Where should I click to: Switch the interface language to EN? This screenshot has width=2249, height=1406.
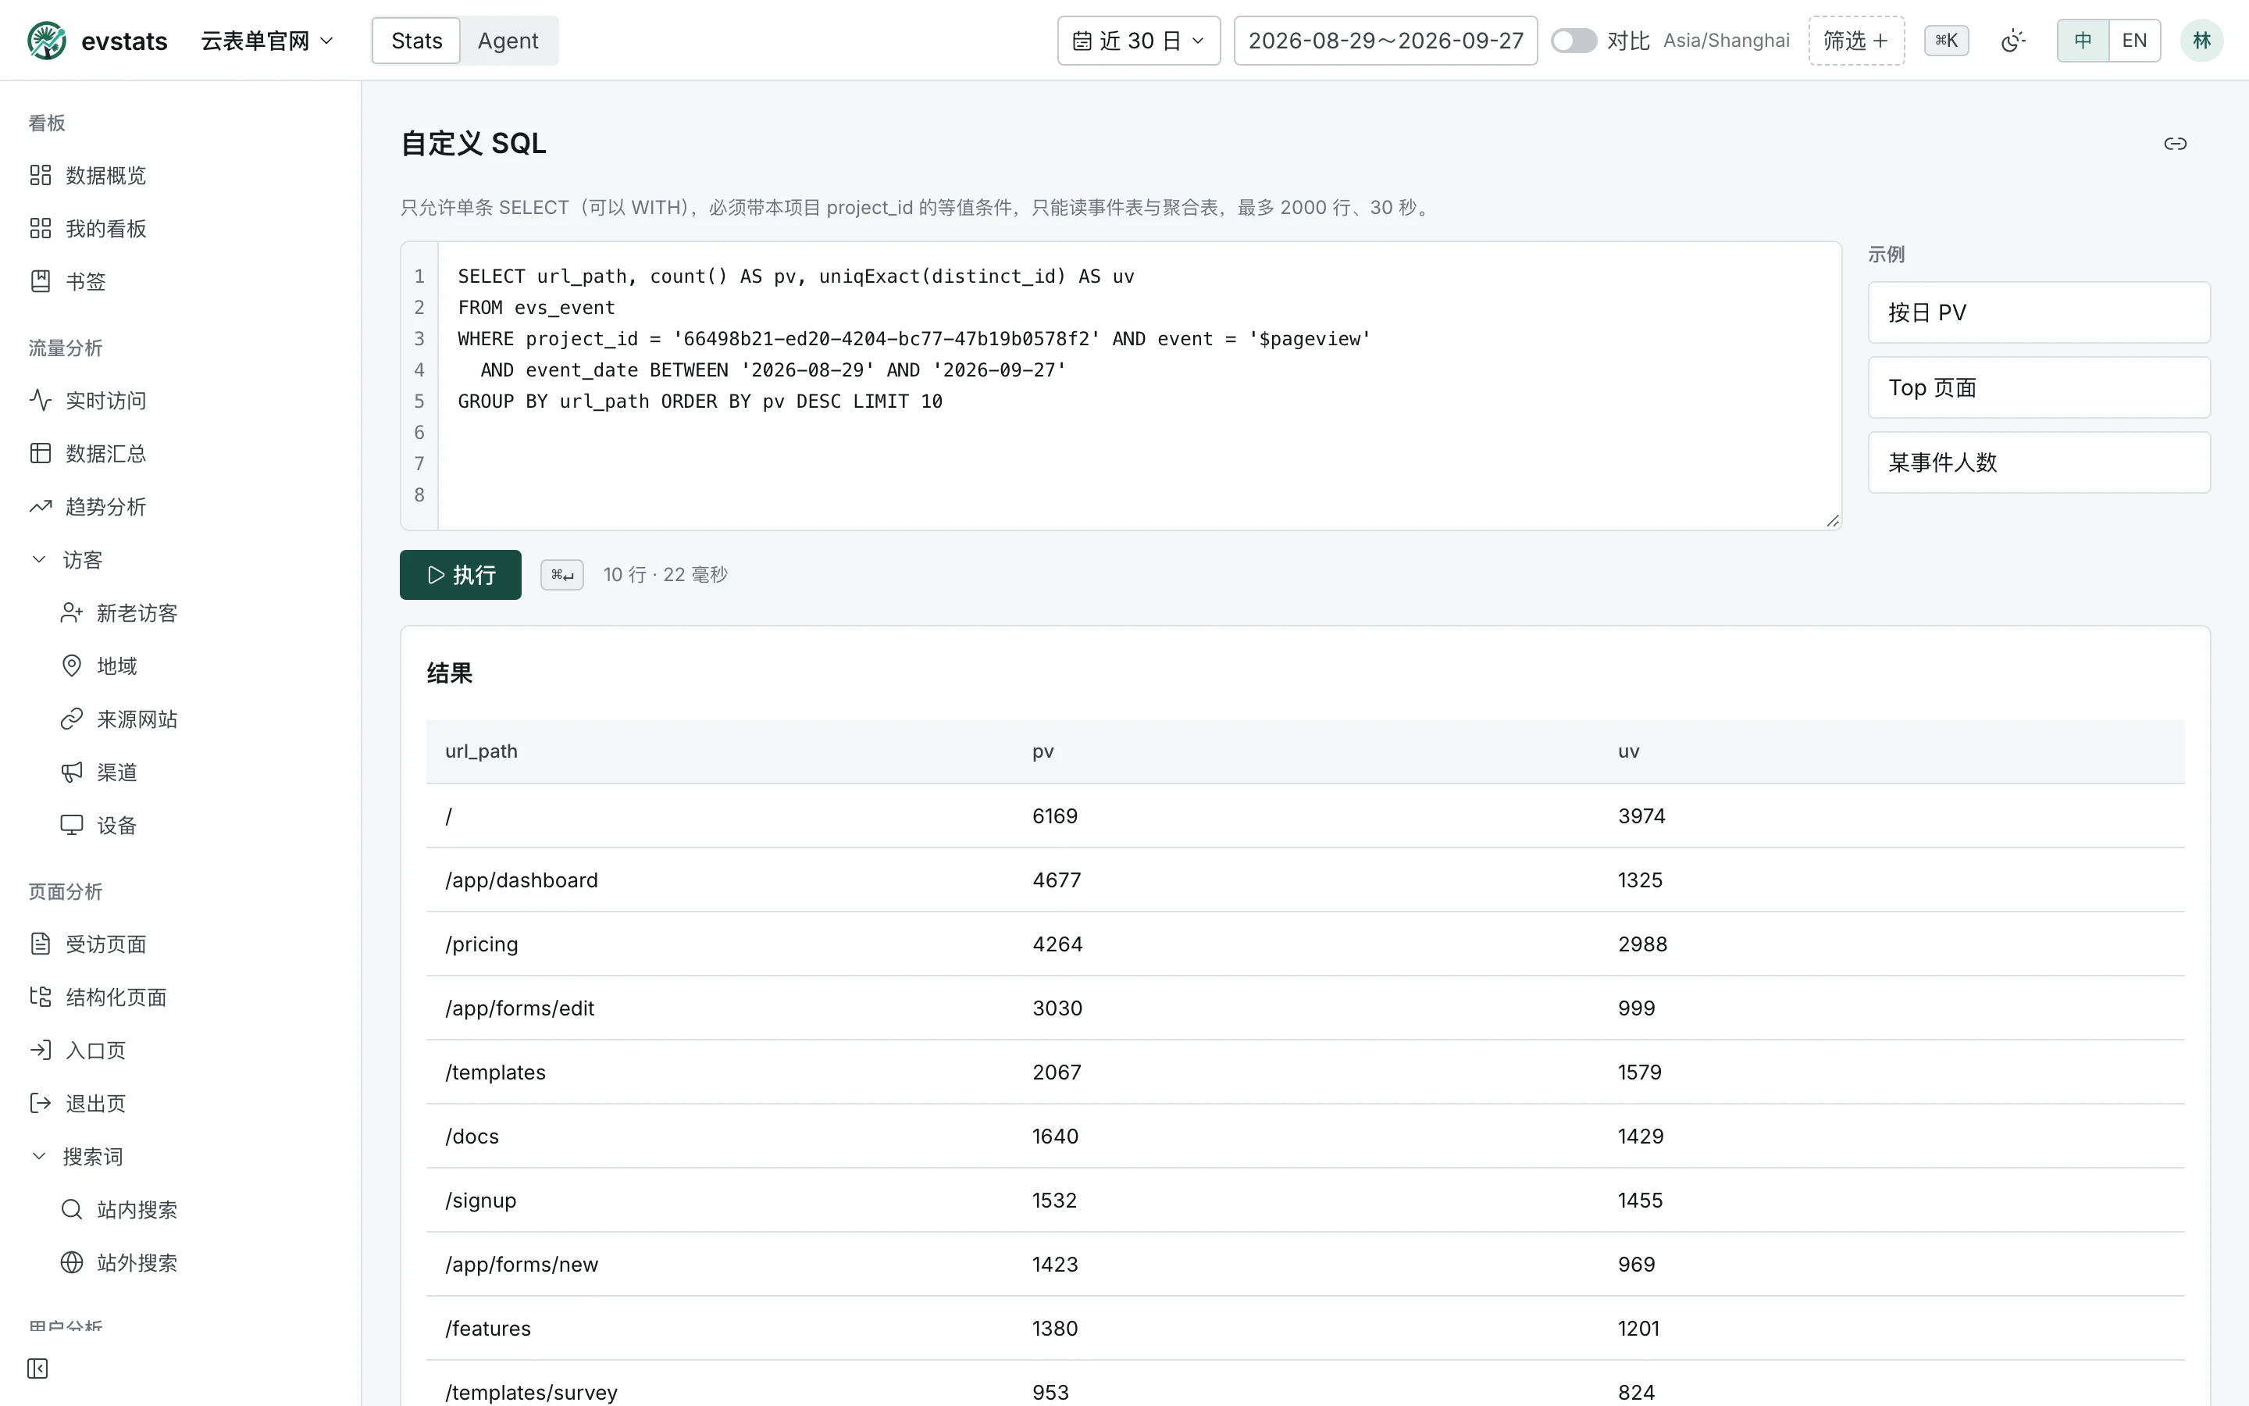pyautogui.click(x=2133, y=40)
